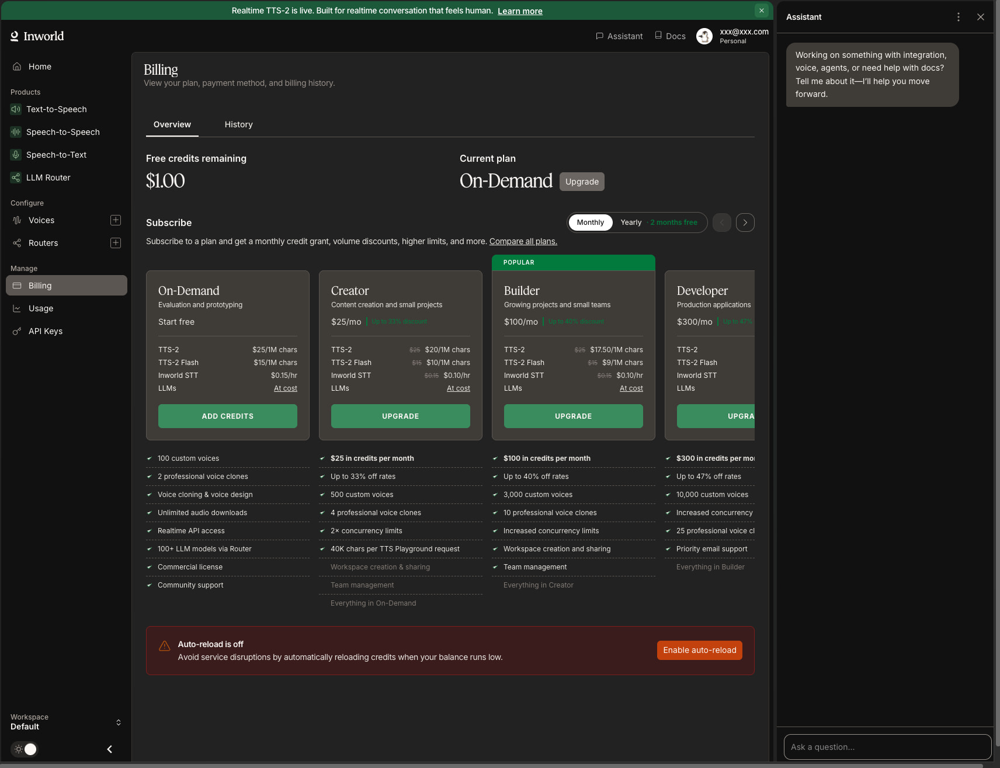The width and height of the screenshot is (1000, 768).
Task: Select LLM Router in sidebar
Action: [67, 178]
